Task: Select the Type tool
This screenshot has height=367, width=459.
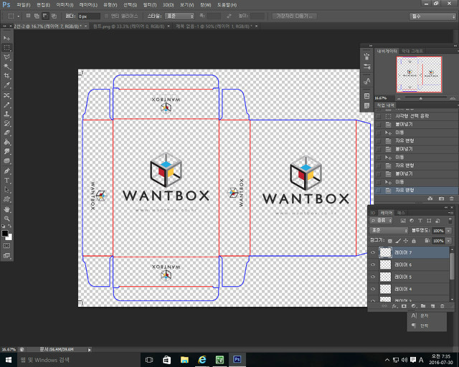Action: [6, 181]
